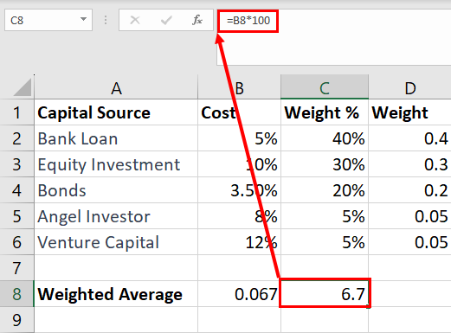Select the Equity Investment cell
451x333 pixels.
click(x=116, y=164)
